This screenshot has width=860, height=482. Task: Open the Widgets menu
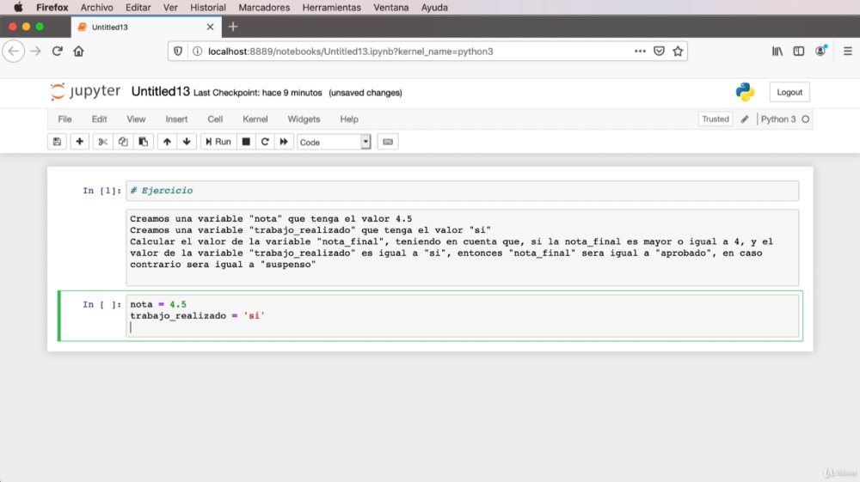[x=304, y=119]
